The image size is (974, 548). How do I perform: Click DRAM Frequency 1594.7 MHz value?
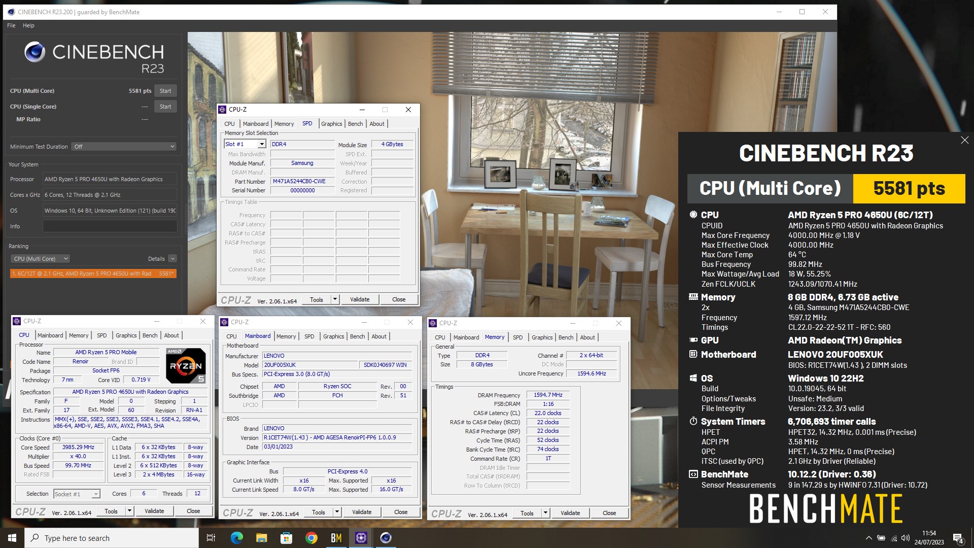548,395
